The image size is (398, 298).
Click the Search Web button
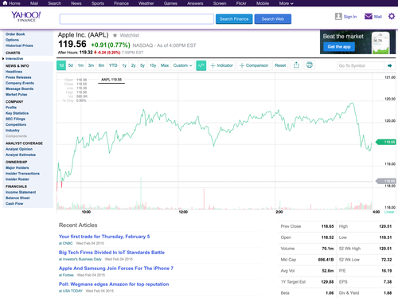273,19
